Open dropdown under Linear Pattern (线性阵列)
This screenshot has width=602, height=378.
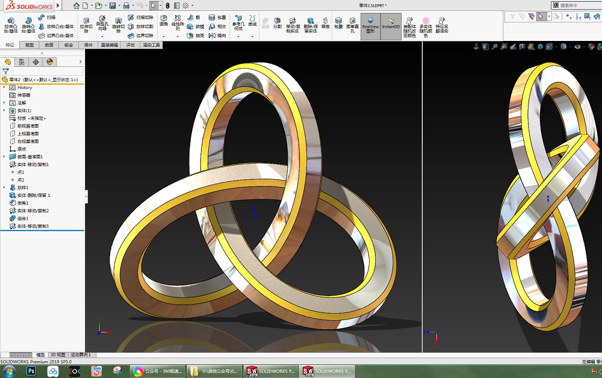(178, 37)
